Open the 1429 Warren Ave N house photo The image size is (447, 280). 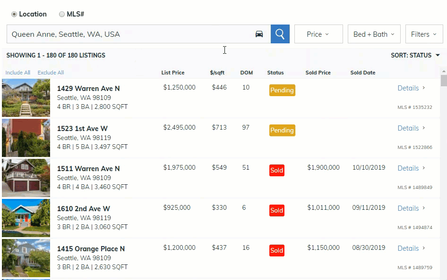tap(26, 98)
